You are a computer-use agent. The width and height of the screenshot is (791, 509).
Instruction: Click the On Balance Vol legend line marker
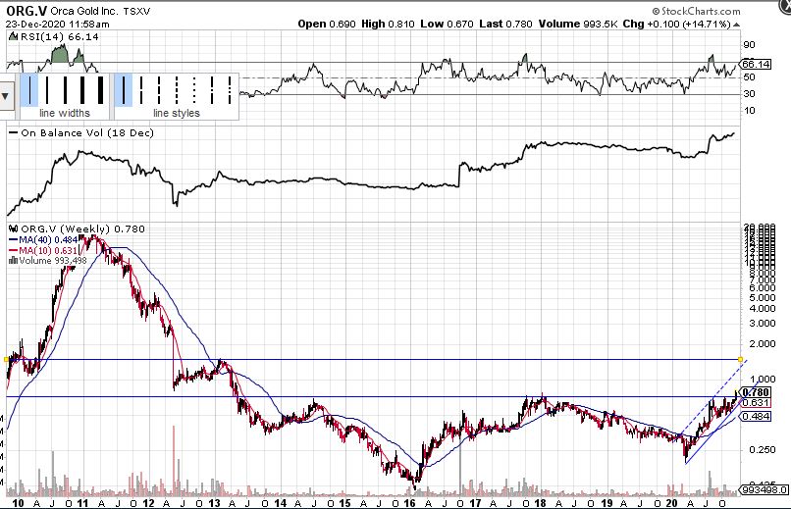click(13, 133)
